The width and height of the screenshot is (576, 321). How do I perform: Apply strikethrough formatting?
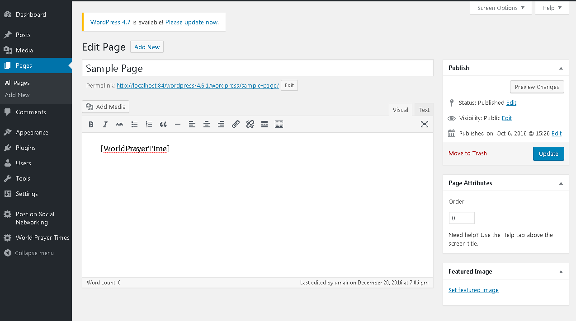120,125
